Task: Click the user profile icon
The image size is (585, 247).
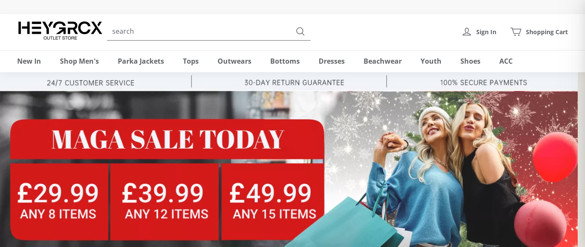Action: tap(467, 32)
